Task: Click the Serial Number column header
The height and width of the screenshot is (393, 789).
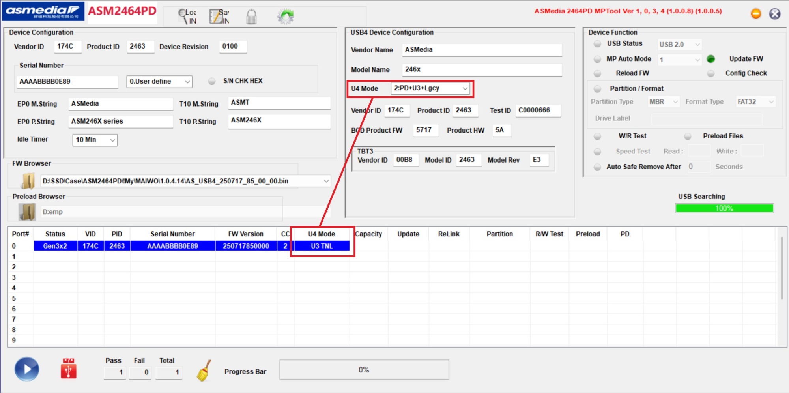Action: coord(172,234)
